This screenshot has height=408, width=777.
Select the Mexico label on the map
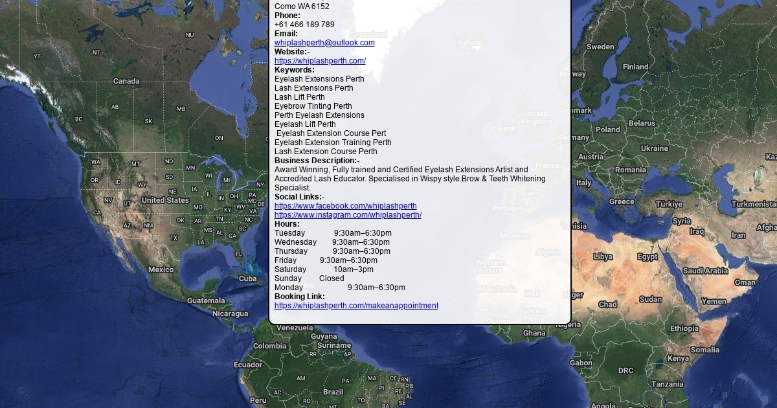tap(161, 269)
